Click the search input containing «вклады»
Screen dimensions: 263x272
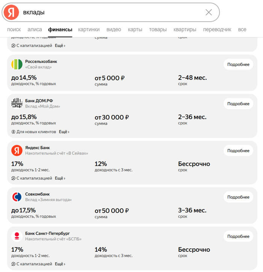tap(113, 12)
